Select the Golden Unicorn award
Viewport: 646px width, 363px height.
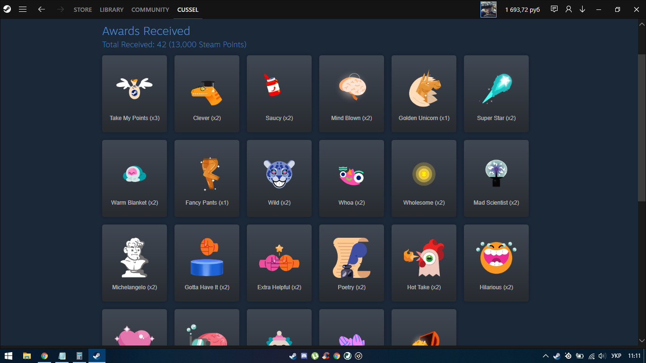click(424, 94)
